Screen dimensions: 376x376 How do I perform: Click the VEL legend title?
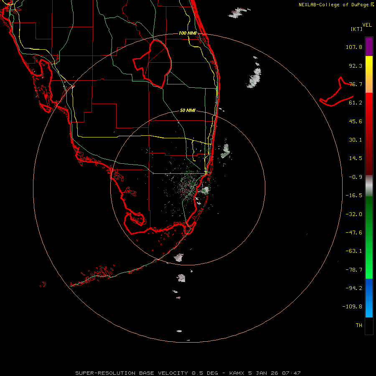coord(367,25)
